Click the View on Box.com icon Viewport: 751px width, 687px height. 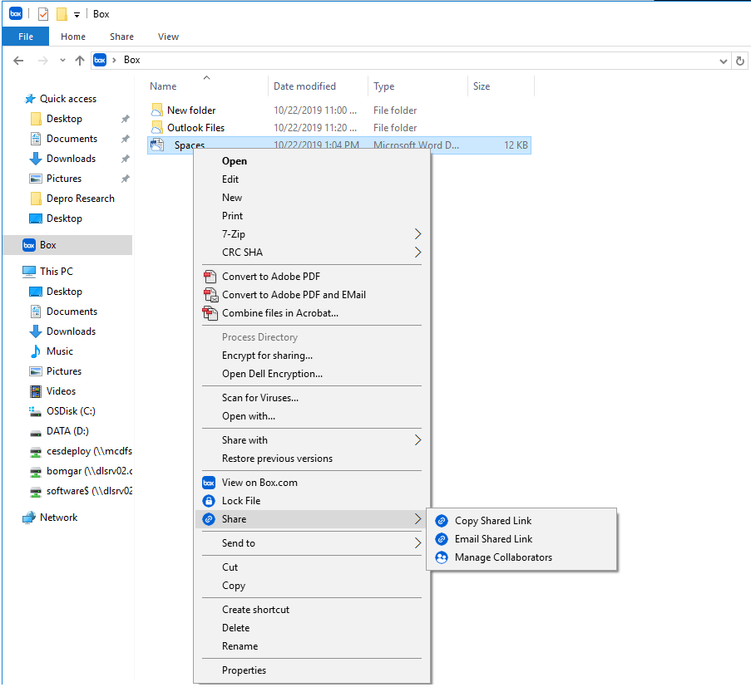209,483
